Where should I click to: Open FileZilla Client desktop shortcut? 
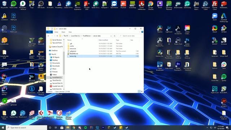point(215,5)
